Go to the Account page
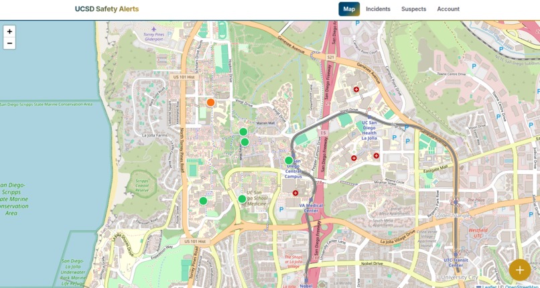The height and width of the screenshot is (288, 540). click(x=448, y=9)
